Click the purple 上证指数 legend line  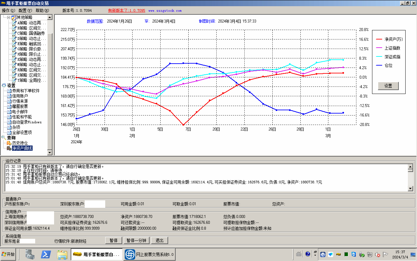coord(379,48)
